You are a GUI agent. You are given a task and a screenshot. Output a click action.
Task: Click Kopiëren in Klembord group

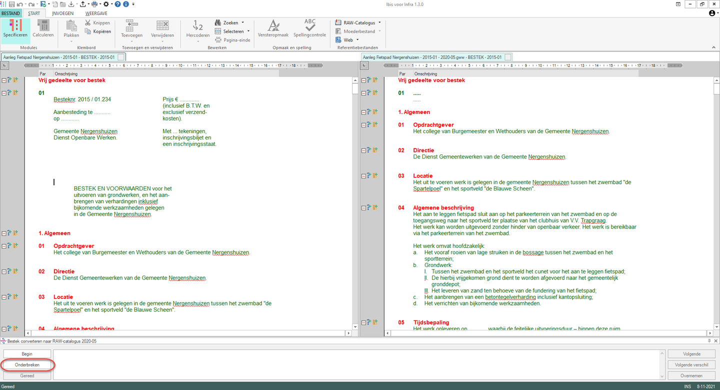point(97,31)
